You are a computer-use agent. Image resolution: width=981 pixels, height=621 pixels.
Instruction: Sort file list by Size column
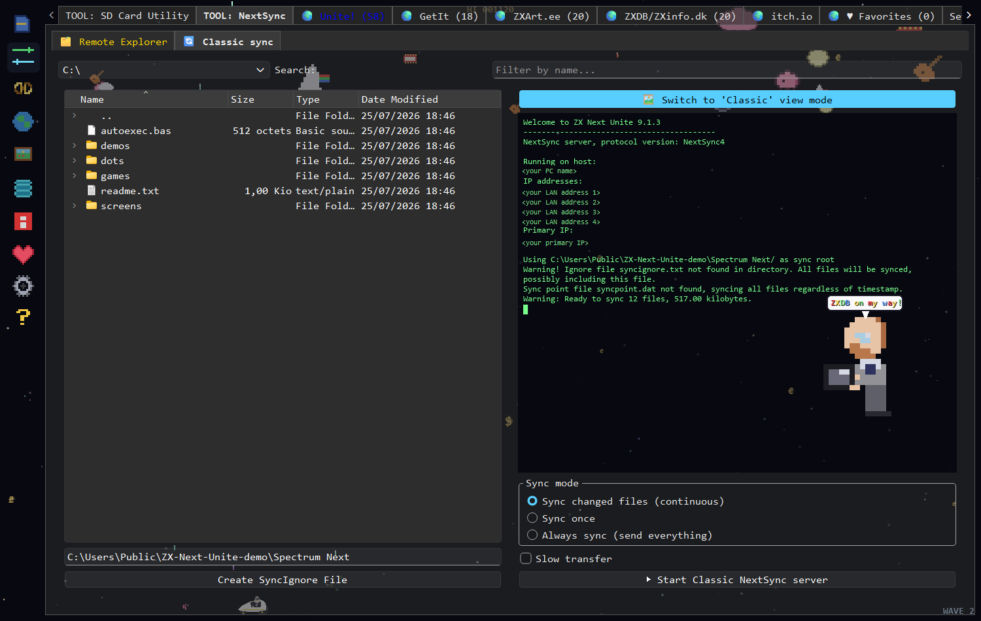pyautogui.click(x=260, y=99)
